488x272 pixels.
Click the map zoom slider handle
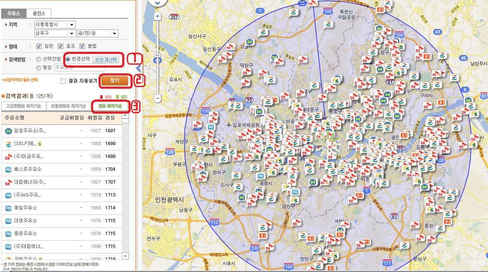click(x=157, y=56)
